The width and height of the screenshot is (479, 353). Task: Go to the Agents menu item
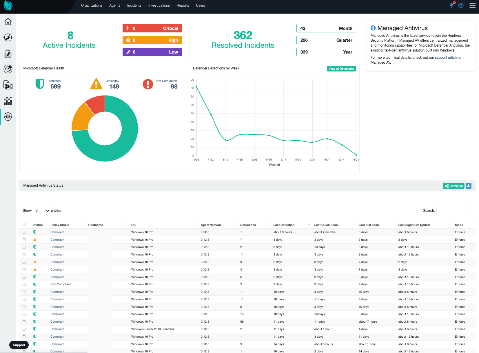pos(115,5)
